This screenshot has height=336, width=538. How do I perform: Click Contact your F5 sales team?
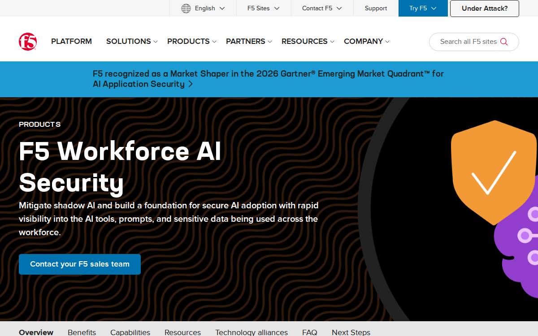pyautogui.click(x=80, y=264)
